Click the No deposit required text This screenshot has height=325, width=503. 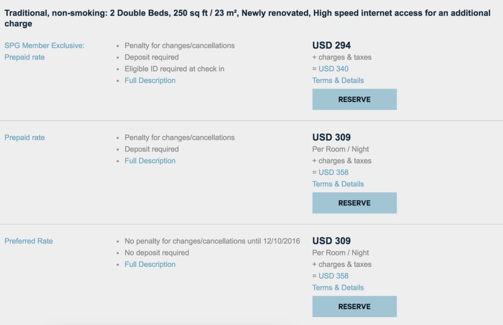[157, 253]
